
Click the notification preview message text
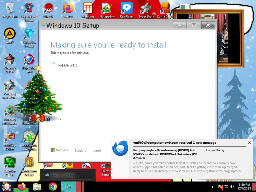[x=187, y=167]
